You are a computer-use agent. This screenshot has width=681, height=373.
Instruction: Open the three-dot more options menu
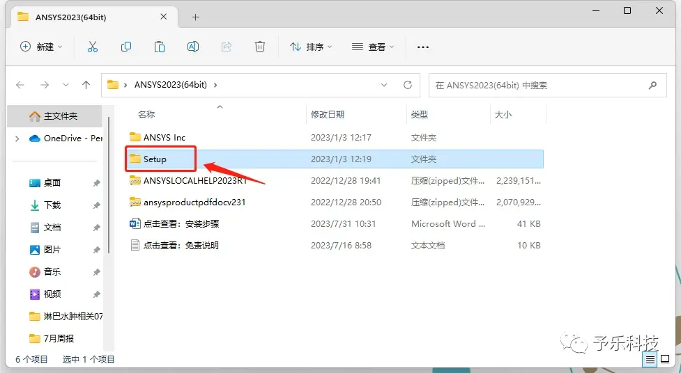tap(423, 47)
